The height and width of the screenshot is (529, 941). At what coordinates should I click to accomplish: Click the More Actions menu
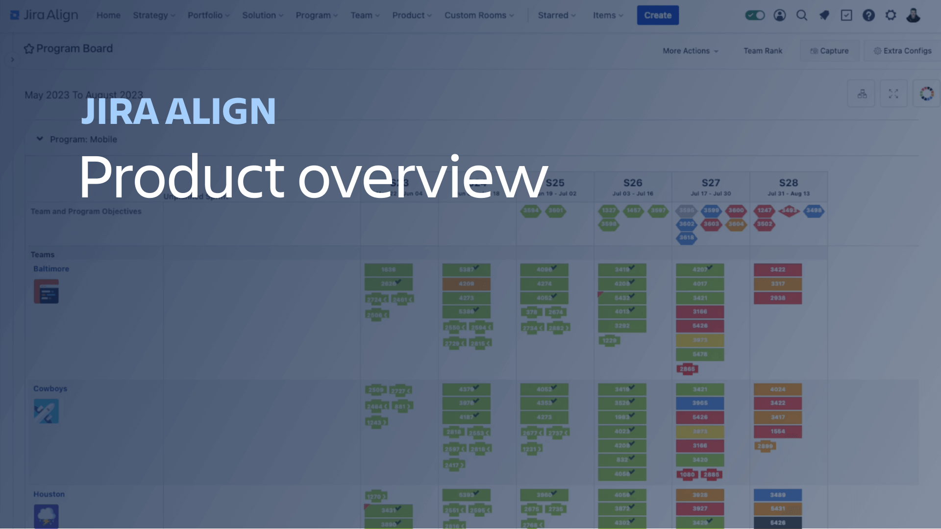pyautogui.click(x=691, y=50)
